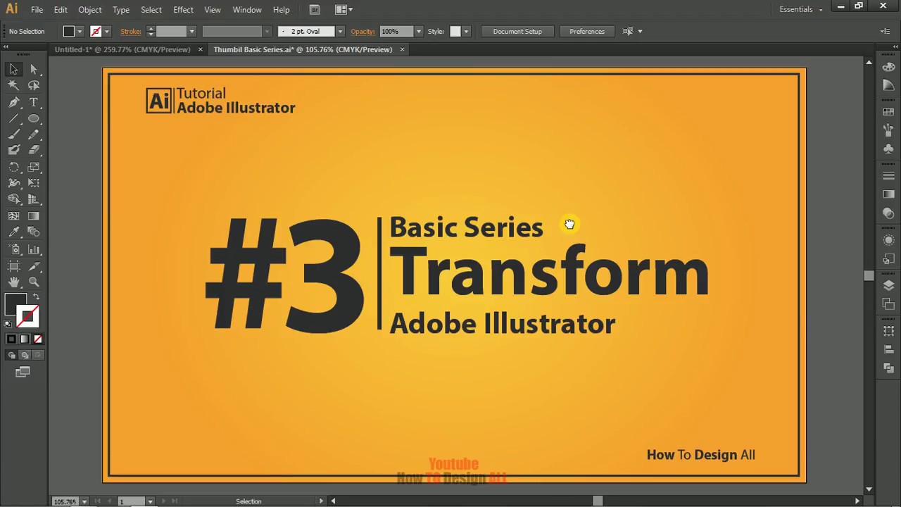The width and height of the screenshot is (901, 507).
Task: Set paint mode to Color
Action: tap(11, 339)
